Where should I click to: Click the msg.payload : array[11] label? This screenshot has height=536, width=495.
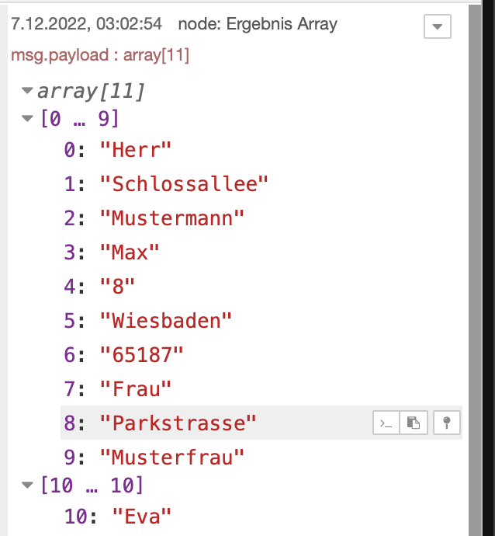(x=100, y=56)
